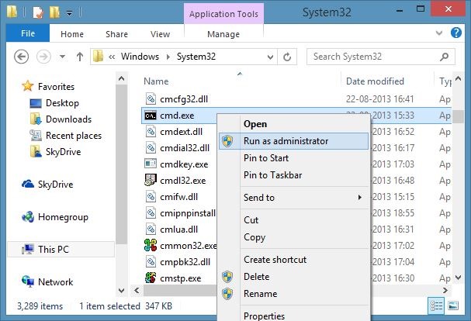
Task: Click the cmifw.dll file icon
Action: (151, 197)
